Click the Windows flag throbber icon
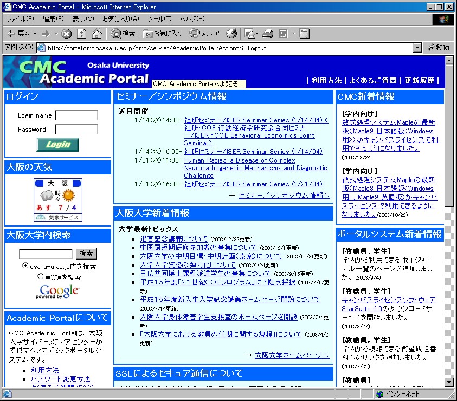Image resolution: width=457 pixels, height=401 pixels. pyautogui.click(x=443, y=20)
